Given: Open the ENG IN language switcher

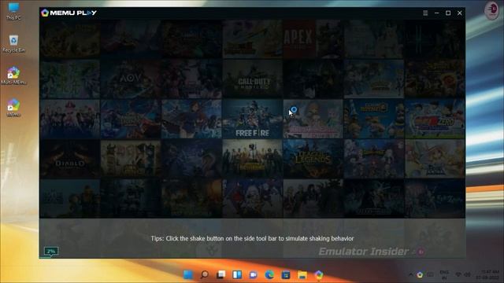Looking at the screenshot, I should 444,274.
